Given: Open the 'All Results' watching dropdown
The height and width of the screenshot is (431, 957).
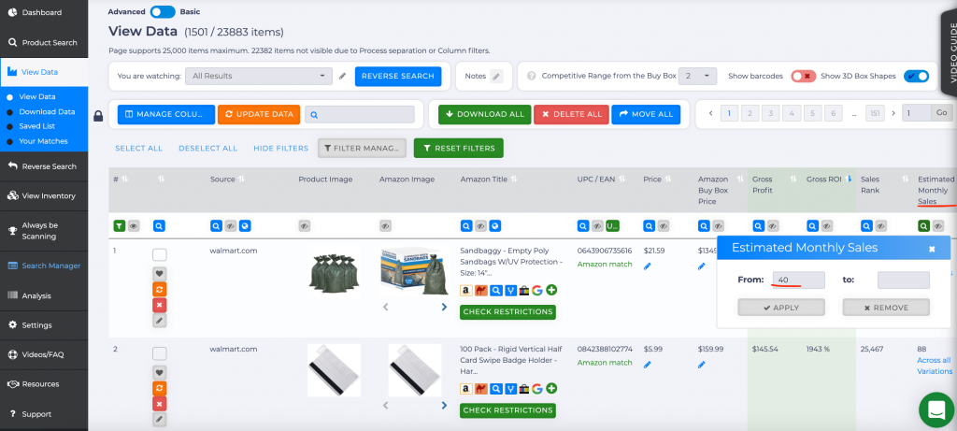Looking at the screenshot, I should (x=258, y=76).
